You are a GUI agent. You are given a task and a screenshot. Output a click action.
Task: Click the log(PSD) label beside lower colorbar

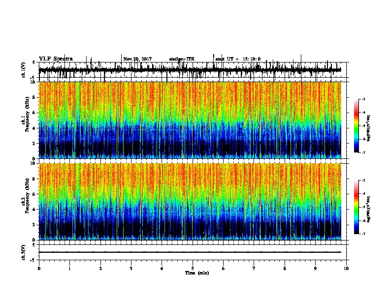pos(369,209)
